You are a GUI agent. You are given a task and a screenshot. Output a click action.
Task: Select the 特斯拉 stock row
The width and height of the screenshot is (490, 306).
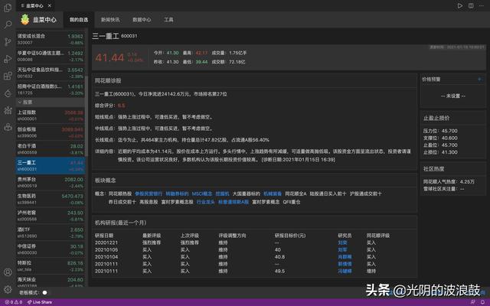(x=51, y=266)
